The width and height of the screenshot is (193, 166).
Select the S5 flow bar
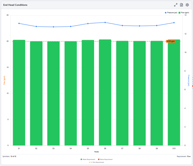[88, 93]
